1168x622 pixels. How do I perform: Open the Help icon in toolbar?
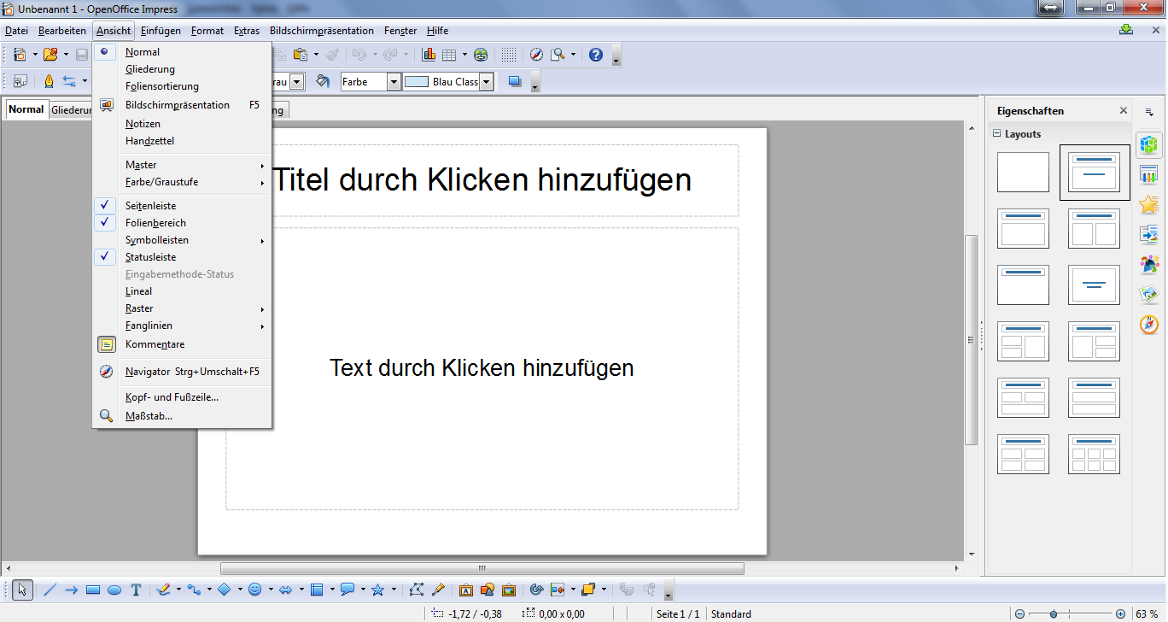pyautogui.click(x=596, y=55)
